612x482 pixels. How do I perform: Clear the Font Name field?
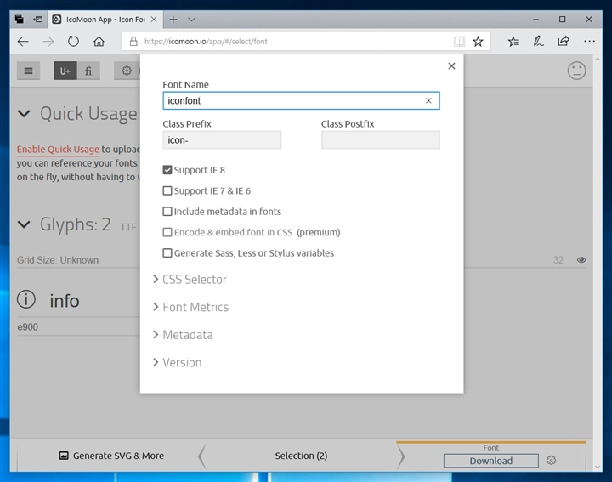428,100
